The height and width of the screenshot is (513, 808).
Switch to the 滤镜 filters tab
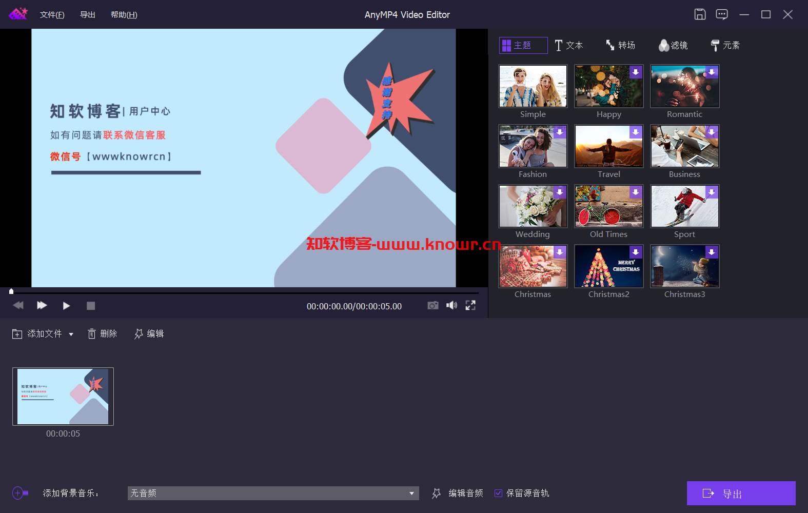point(674,45)
